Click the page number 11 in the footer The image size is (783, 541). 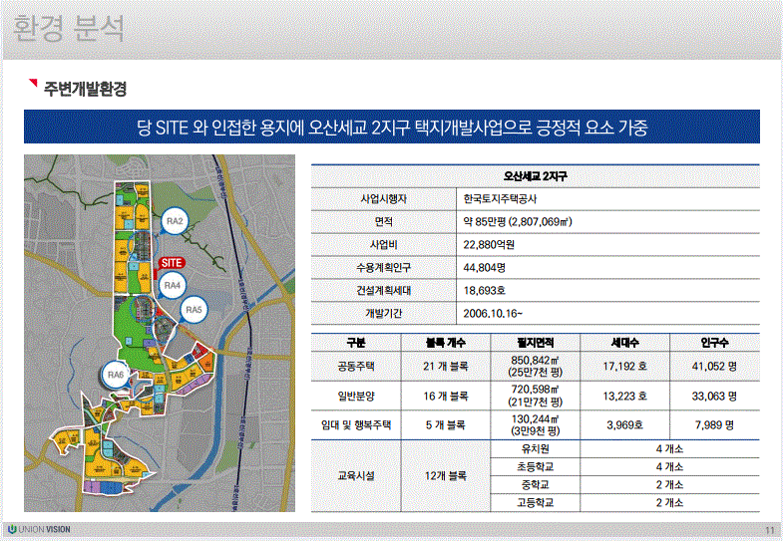point(769,530)
